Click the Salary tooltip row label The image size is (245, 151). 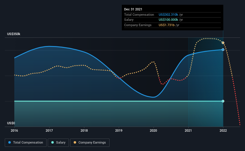tap(129, 20)
